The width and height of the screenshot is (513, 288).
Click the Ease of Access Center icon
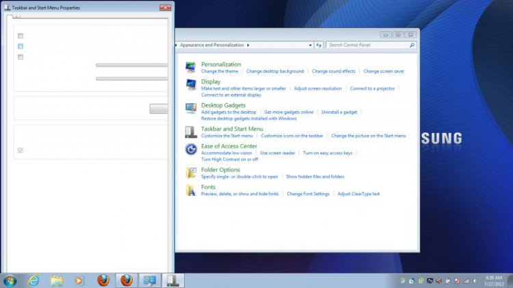pos(190,149)
